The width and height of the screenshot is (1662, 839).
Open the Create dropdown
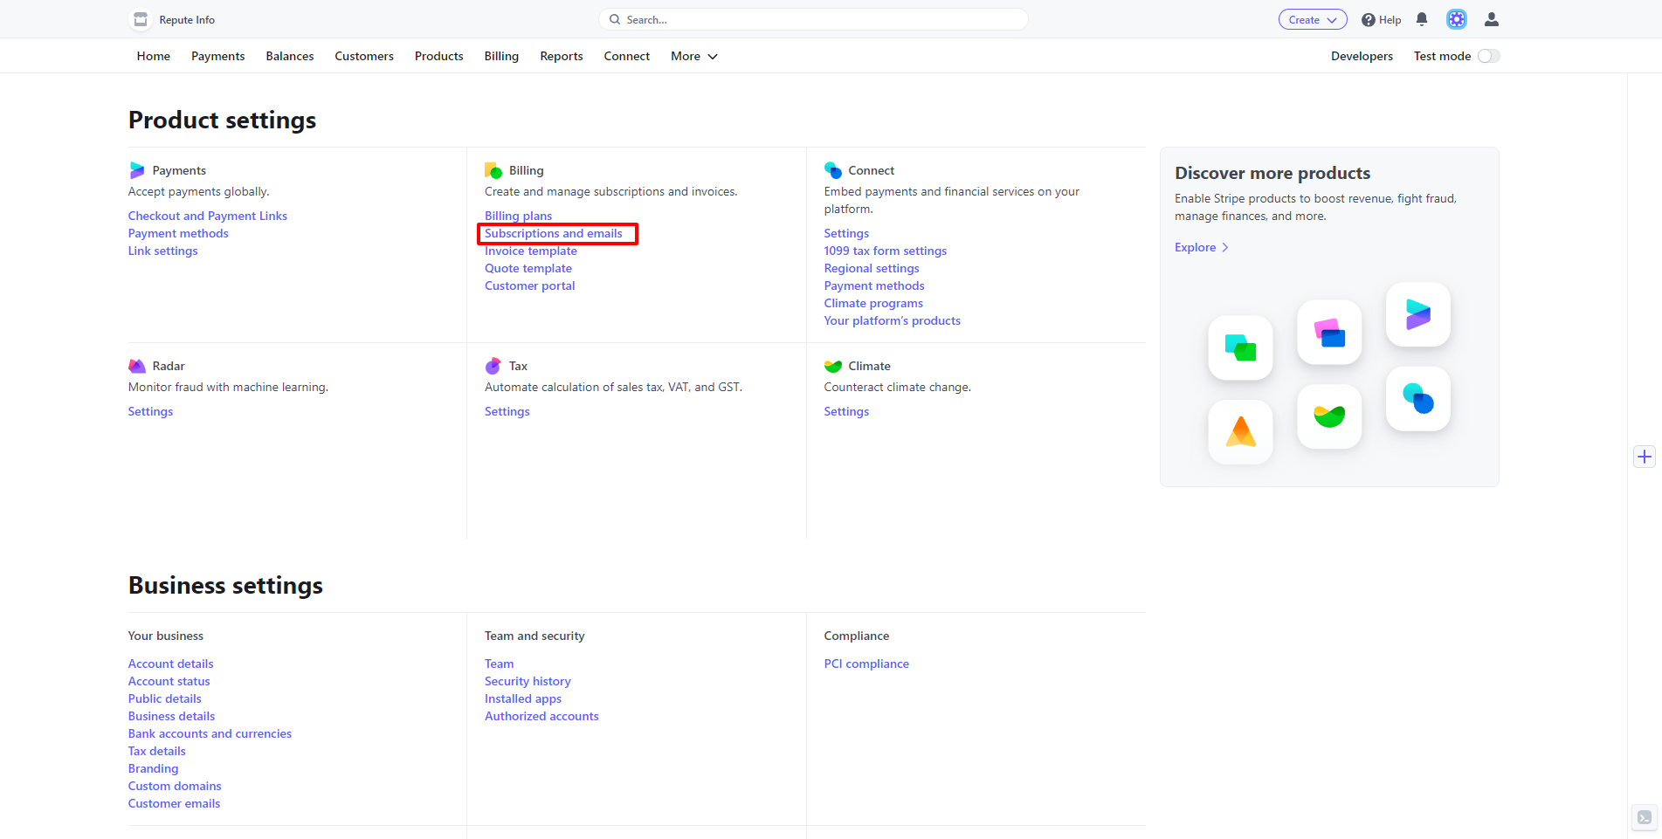(1312, 18)
